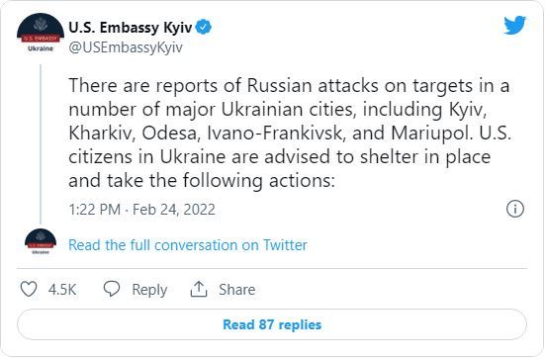
Task: Open Read 87 replies button
Action: point(272,324)
